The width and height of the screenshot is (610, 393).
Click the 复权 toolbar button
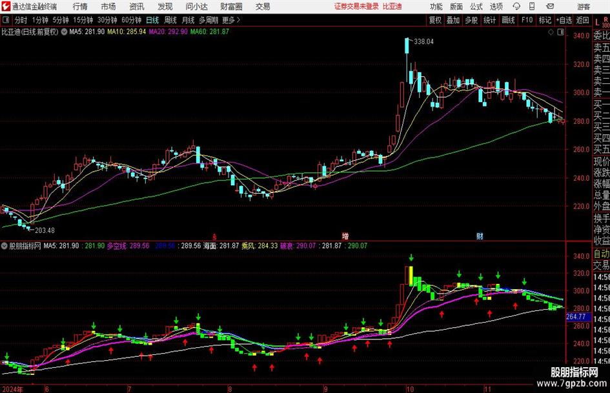click(x=435, y=20)
